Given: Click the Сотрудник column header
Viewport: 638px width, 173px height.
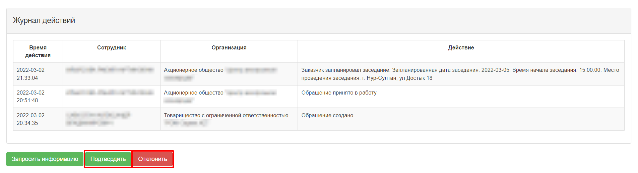Looking at the screenshot, I should 112,48.
